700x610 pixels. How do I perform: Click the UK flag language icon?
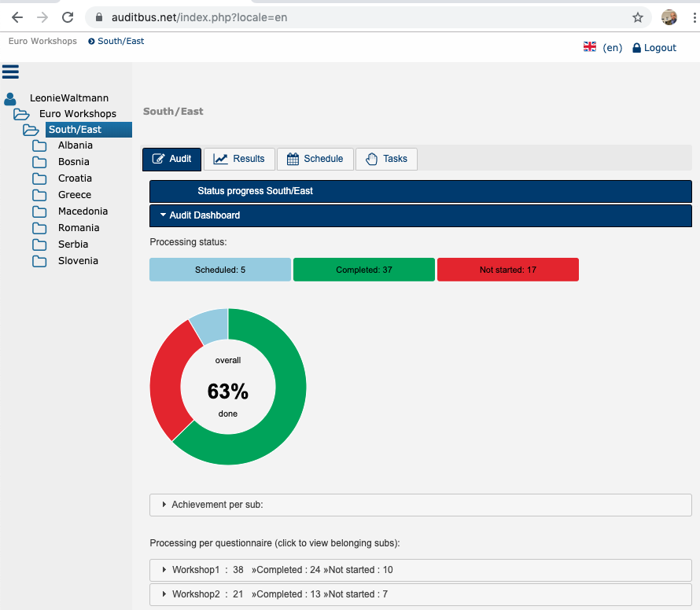point(590,47)
